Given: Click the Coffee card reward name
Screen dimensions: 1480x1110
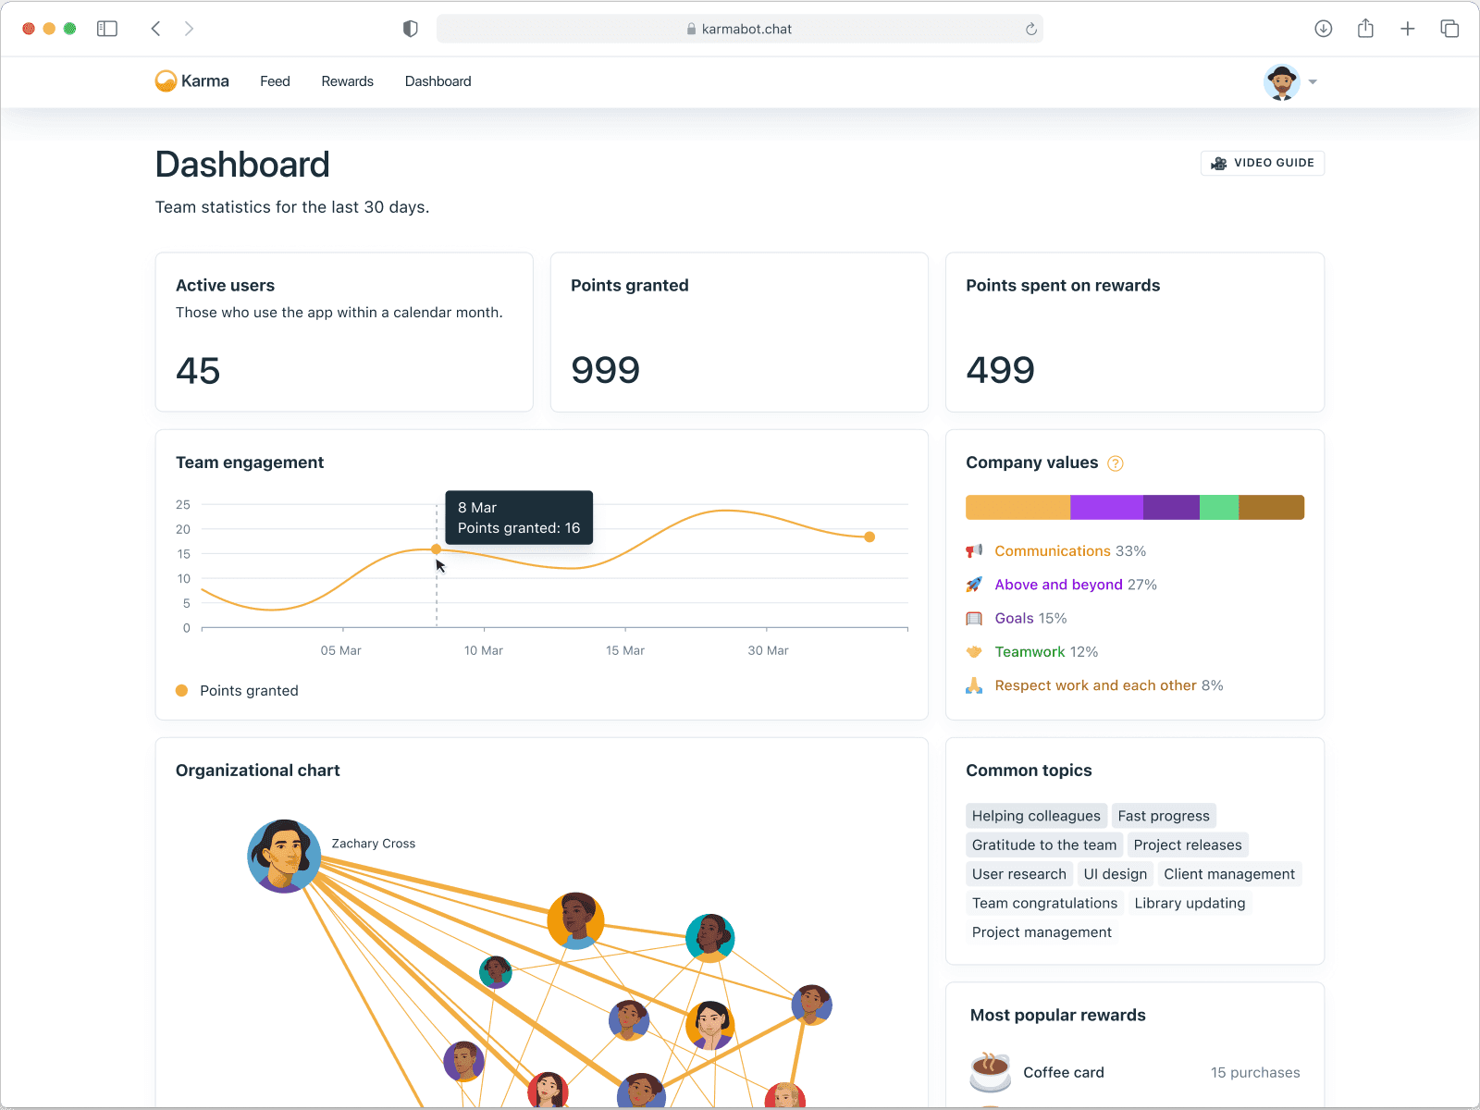Looking at the screenshot, I should (x=1064, y=1072).
